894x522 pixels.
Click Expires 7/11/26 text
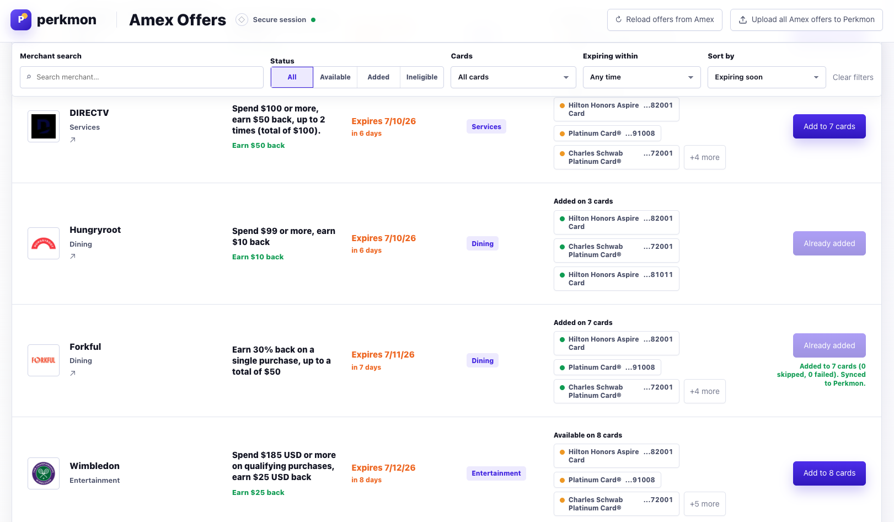pyautogui.click(x=383, y=355)
